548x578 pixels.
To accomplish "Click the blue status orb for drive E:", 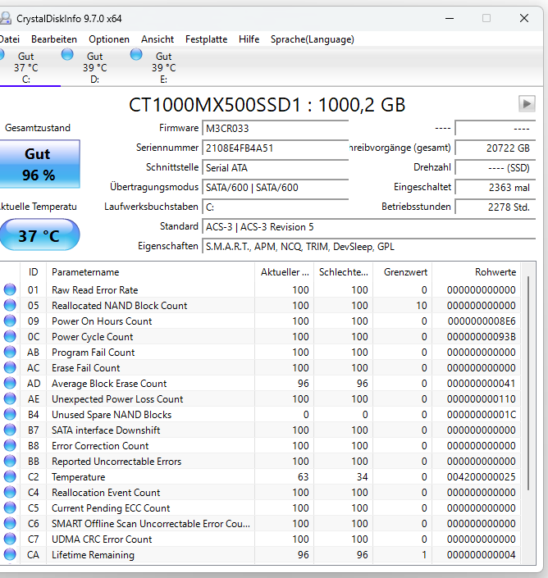I will (x=136, y=55).
